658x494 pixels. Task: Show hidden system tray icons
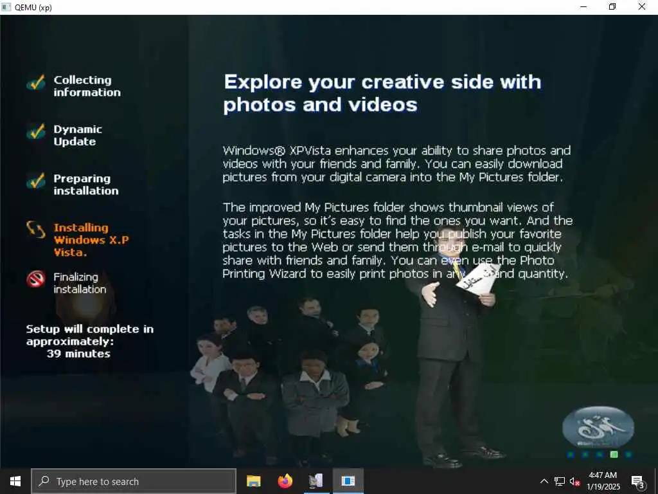coord(544,481)
